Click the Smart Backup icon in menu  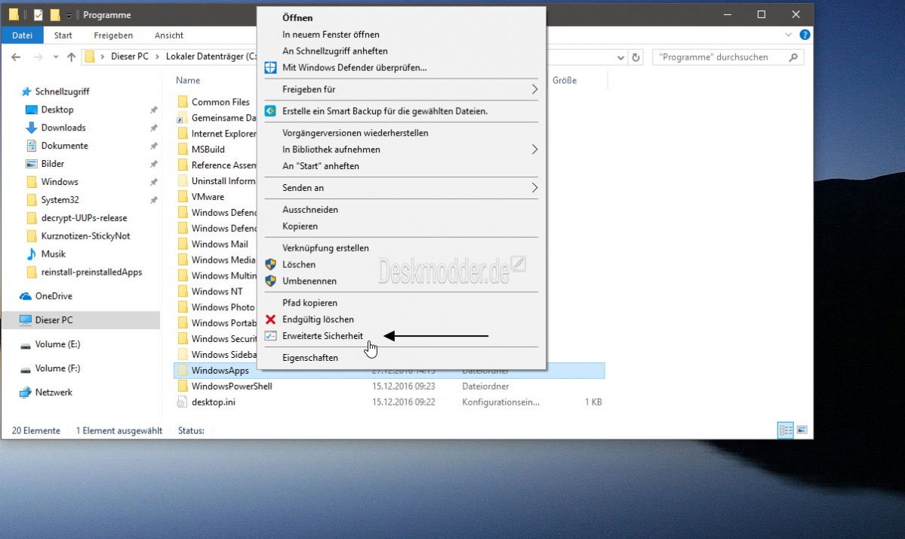270,111
